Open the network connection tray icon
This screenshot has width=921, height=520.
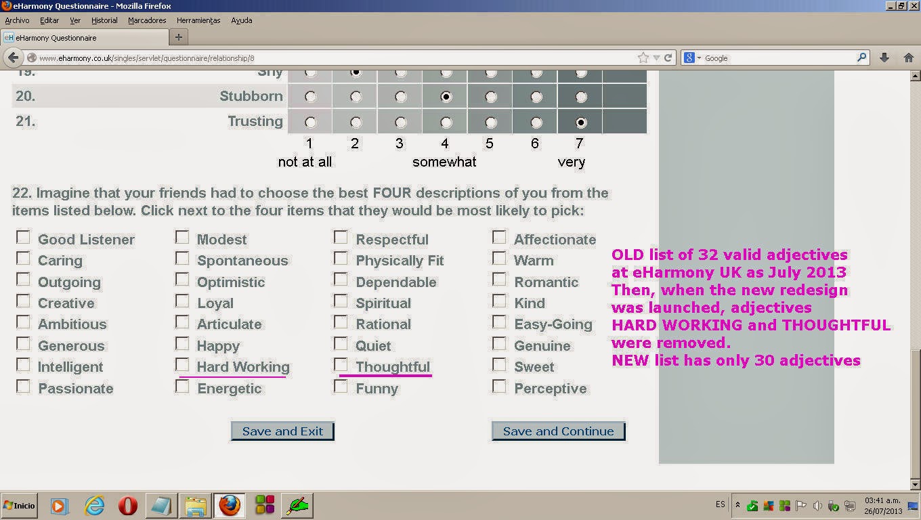coord(850,506)
